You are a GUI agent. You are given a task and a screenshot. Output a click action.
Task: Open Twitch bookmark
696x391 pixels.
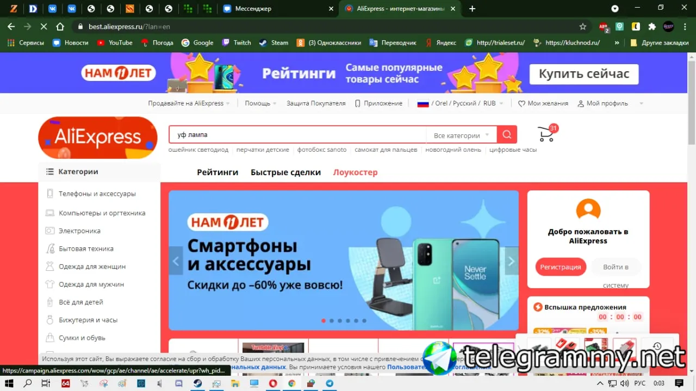pos(237,42)
